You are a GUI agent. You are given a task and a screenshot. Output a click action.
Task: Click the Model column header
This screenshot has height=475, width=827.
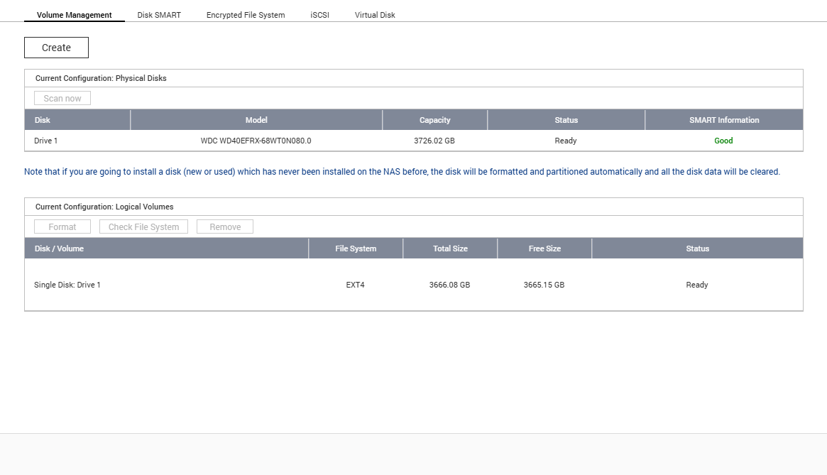click(256, 120)
